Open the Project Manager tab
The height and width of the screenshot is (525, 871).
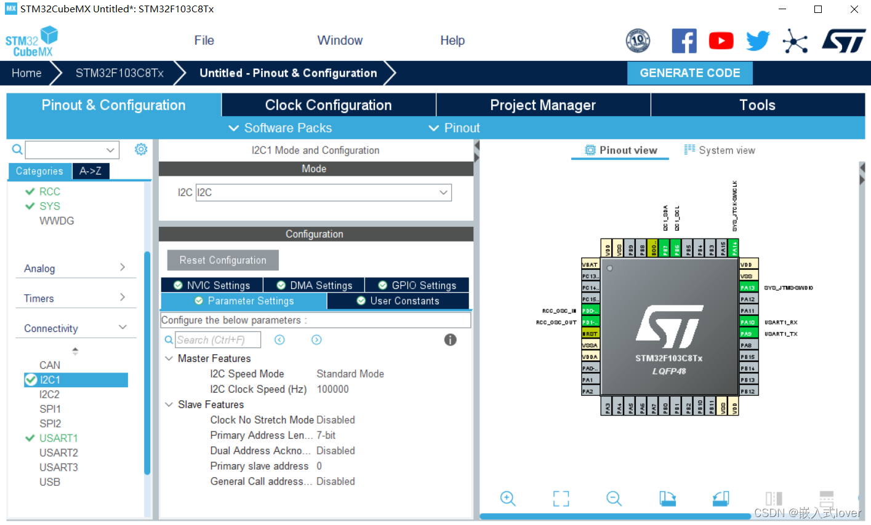542,105
